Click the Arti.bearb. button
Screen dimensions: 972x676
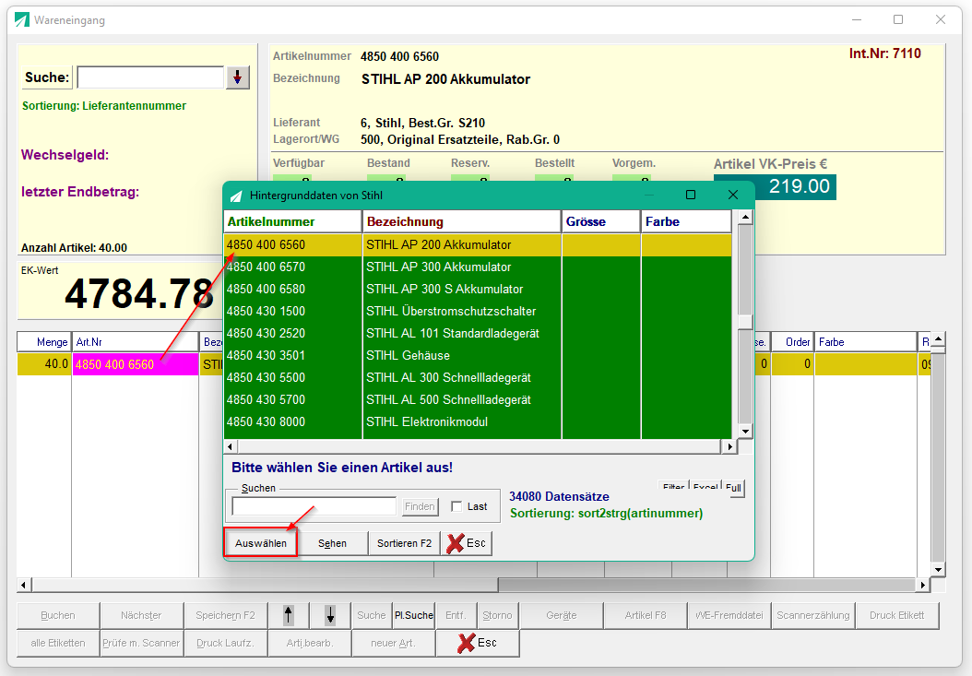pyautogui.click(x=310, y=643)
